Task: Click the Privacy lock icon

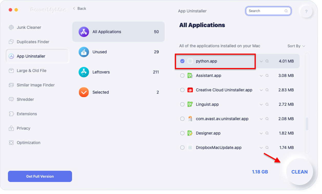Action: point(11,128)
